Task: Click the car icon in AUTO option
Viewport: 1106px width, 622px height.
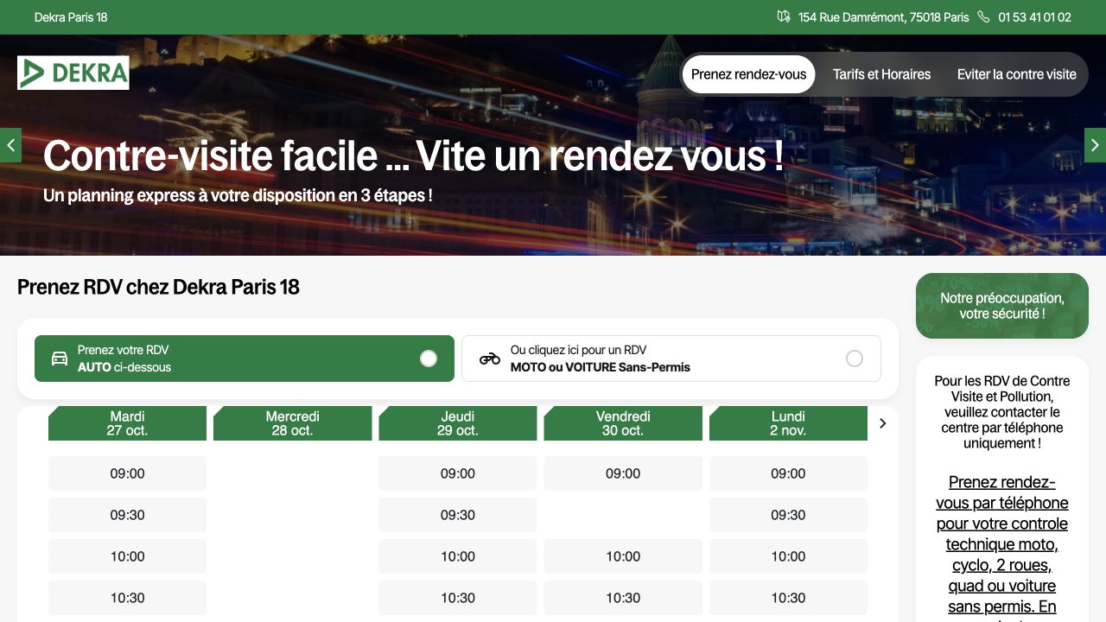Action: click(60, 359)
